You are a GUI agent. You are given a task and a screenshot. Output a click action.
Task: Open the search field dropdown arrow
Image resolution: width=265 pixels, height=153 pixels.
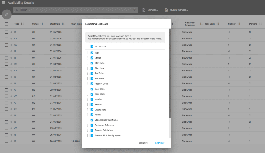point(135,10)
